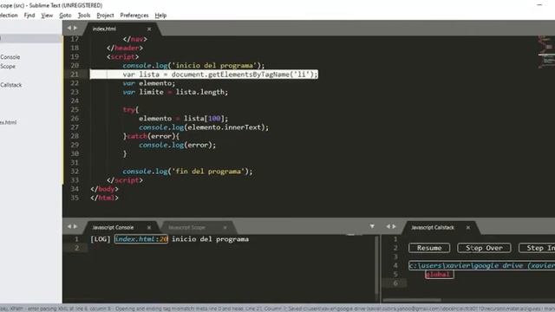555x312 pixels.
Task: Open the Help menu
Action: (160, 16)
